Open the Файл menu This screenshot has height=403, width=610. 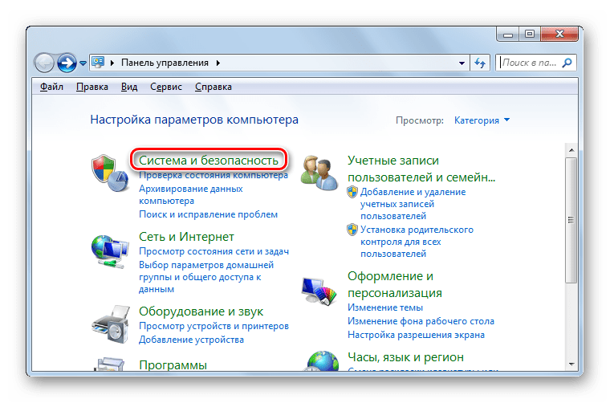click(x=51, y=87)
